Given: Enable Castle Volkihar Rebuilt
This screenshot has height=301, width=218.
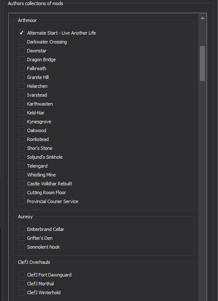Looking at the screenshot, I should pyautogui.click(x=22, y=184).
